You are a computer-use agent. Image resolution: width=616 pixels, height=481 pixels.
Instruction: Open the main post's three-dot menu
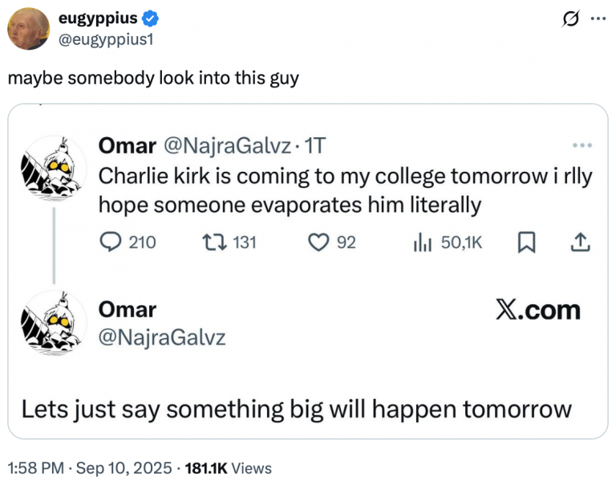coord(598,18)
